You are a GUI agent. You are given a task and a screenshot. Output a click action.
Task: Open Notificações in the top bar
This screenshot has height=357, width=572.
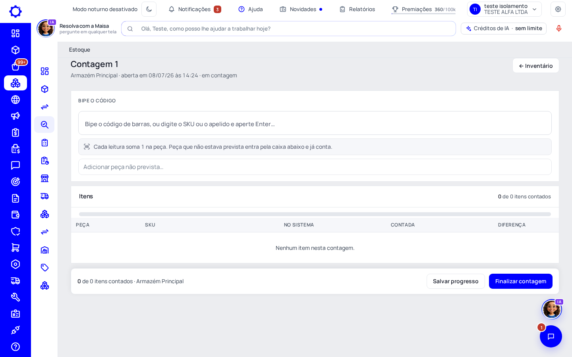pos(195,9)
